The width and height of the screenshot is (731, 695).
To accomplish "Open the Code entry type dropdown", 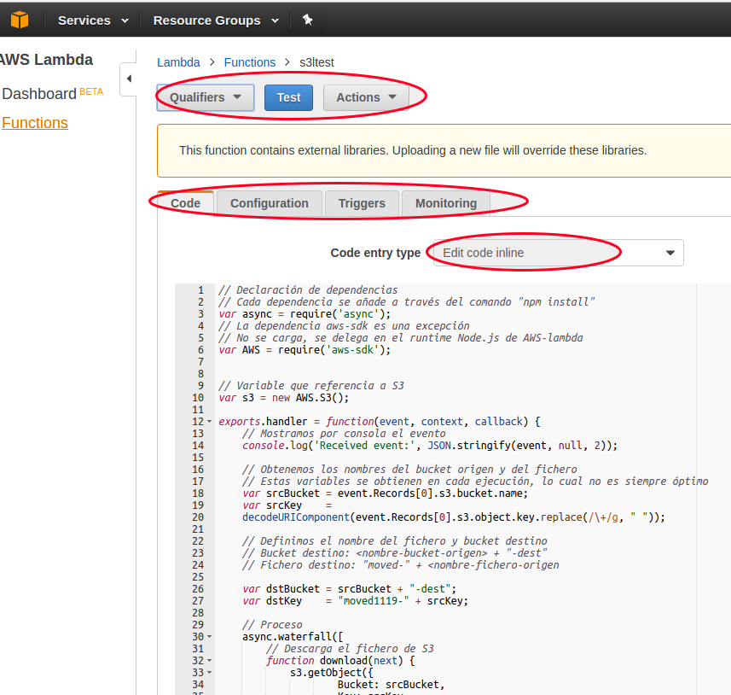I will tap(558, 253).
